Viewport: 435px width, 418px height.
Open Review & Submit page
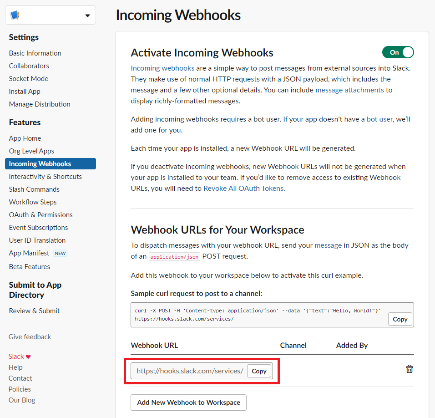tap(34, 311)
